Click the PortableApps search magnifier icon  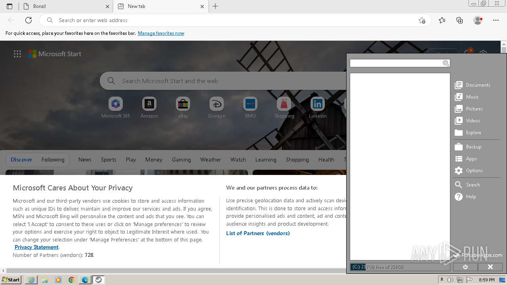(x=446, y=63)
